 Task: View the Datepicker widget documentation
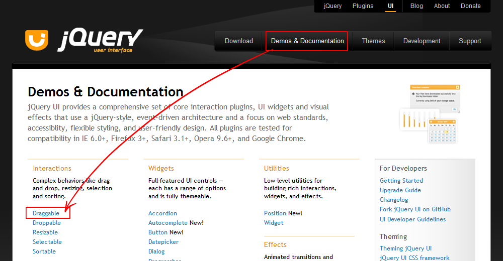click(x=163, y=242)
